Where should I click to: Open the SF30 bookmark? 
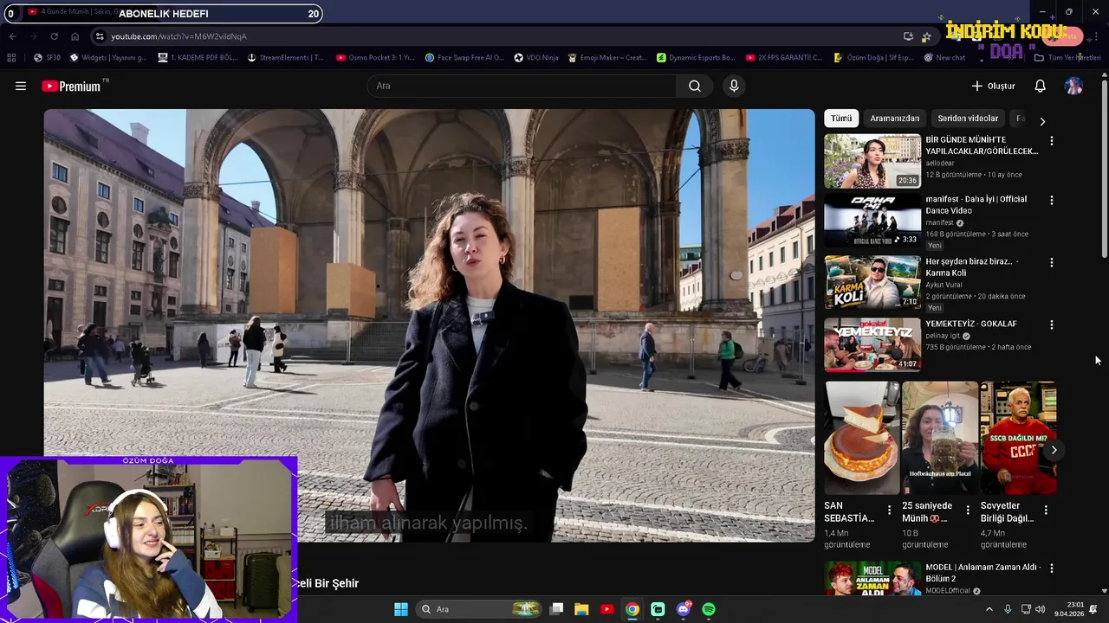coord(47,58)
